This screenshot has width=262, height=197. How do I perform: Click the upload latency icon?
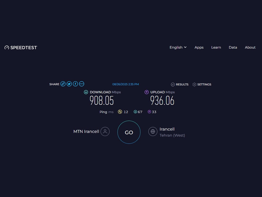[149, 112]
